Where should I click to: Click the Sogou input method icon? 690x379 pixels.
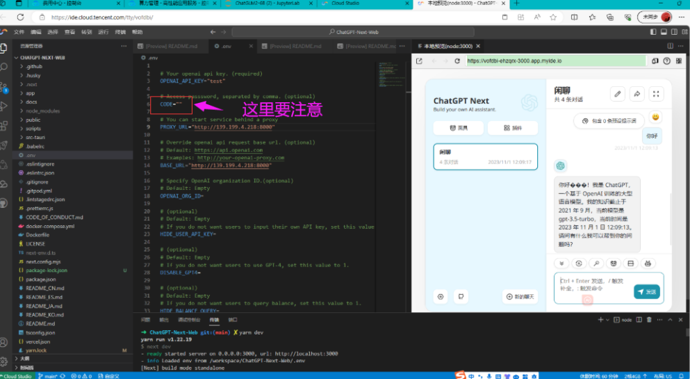(x=460, y=376)
